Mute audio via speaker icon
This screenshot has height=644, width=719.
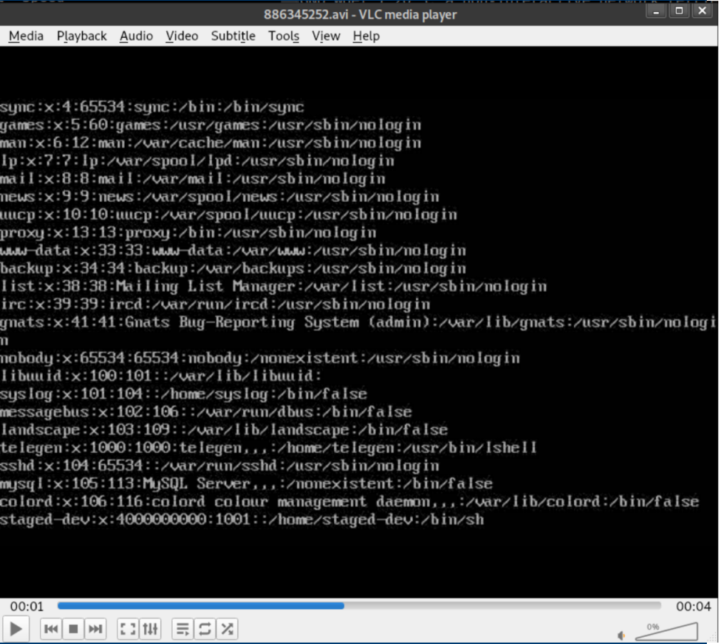(x=621, y=634)
